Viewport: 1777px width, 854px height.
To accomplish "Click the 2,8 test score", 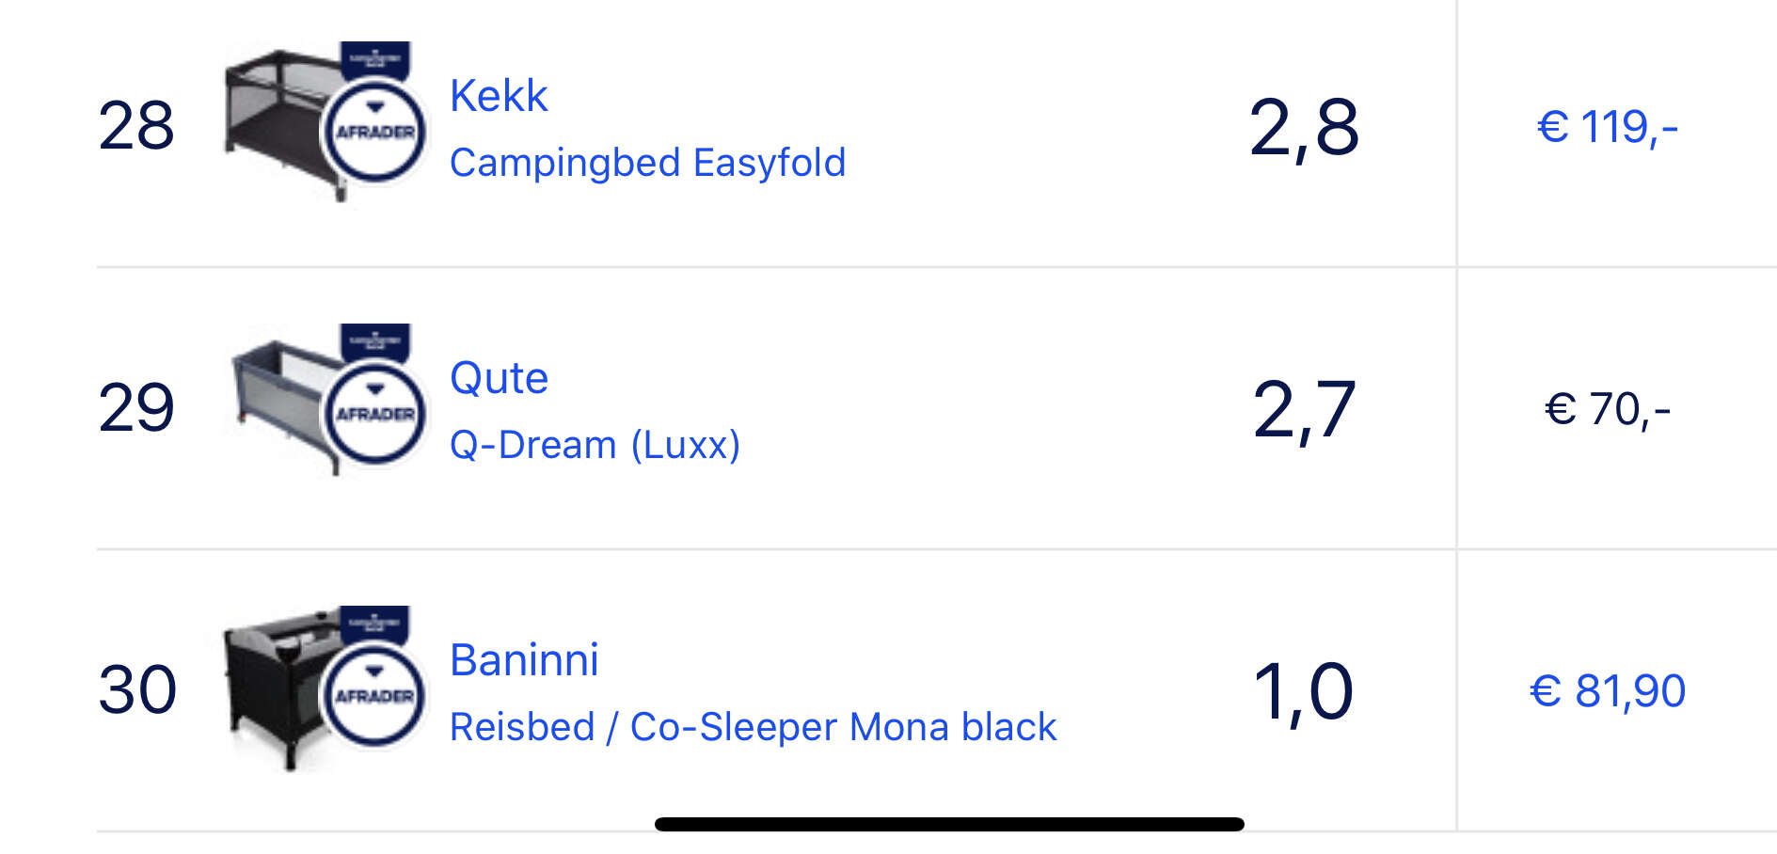I will 1304,128.
